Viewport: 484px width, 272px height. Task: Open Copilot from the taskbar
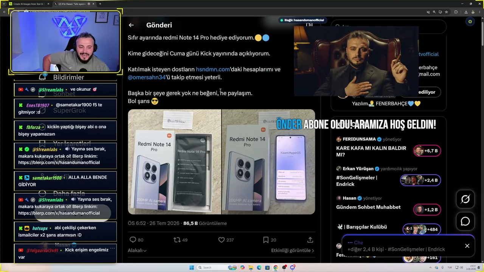pos(242,267)
